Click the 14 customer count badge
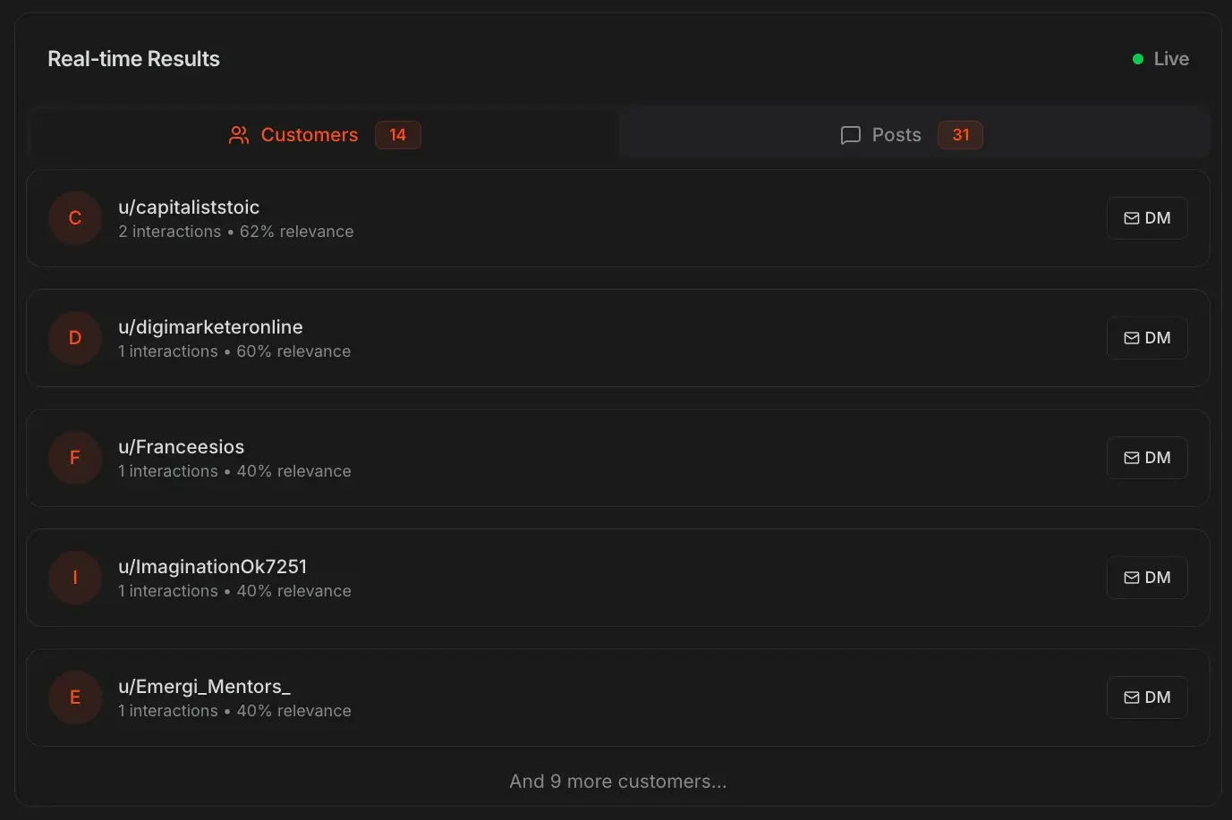 397,134
